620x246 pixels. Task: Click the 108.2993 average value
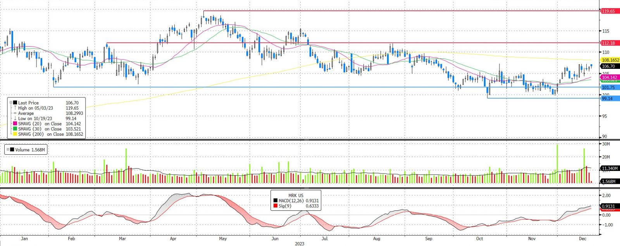tap(74, 113)
